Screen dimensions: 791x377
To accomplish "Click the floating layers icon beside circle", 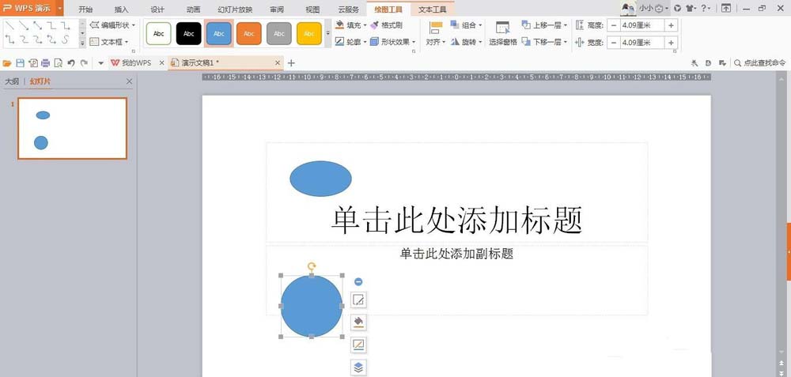I will (x=358, y=367).
